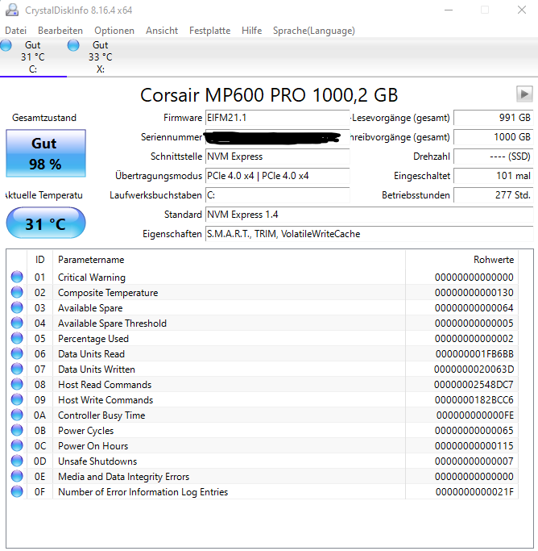538x551 pixels.
Task: Click raw value 000000000021F
Action: (474, 492)
